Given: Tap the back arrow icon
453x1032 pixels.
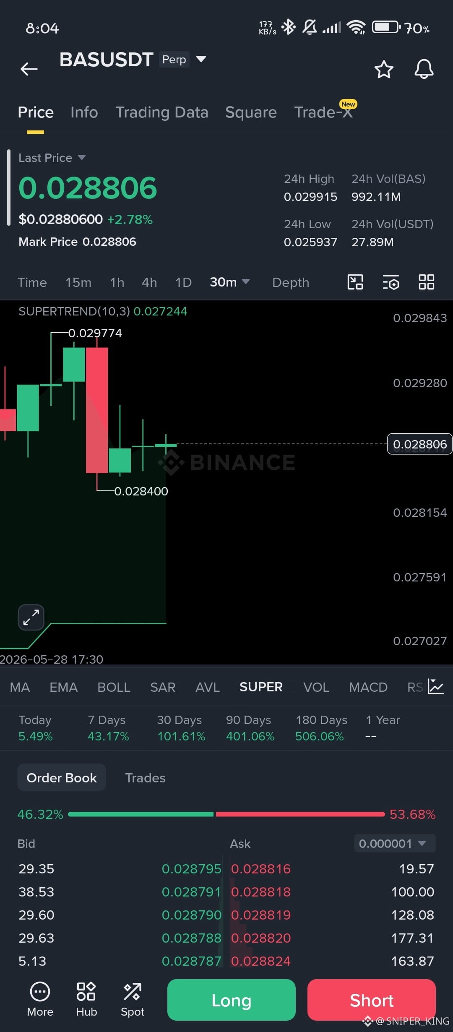Looking at the screenshot, I should click(29, 69).
